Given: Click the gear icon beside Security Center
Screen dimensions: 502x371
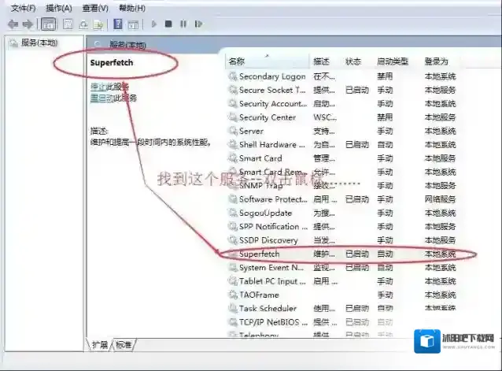Looking at the screenshot, I should 232,117.
